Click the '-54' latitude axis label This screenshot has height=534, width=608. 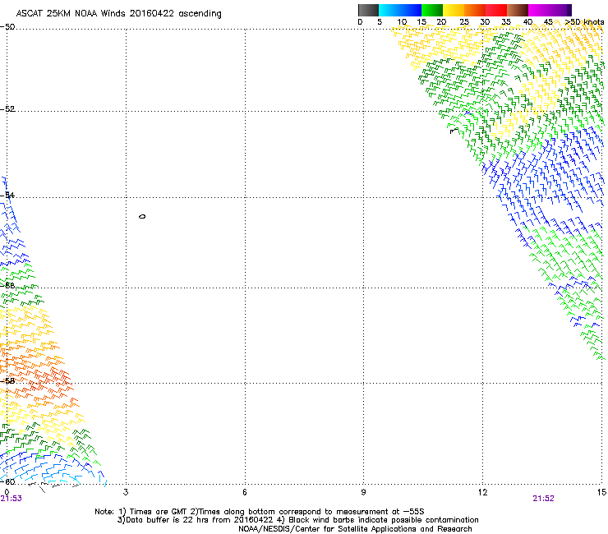click(x=8, y=195)
